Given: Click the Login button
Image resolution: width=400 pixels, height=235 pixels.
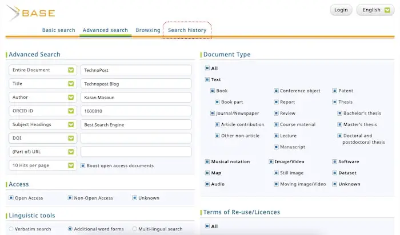Looking at the screenshot, I should click(341, 10).
